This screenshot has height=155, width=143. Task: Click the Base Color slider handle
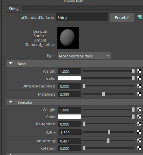(x=133, y=78)
